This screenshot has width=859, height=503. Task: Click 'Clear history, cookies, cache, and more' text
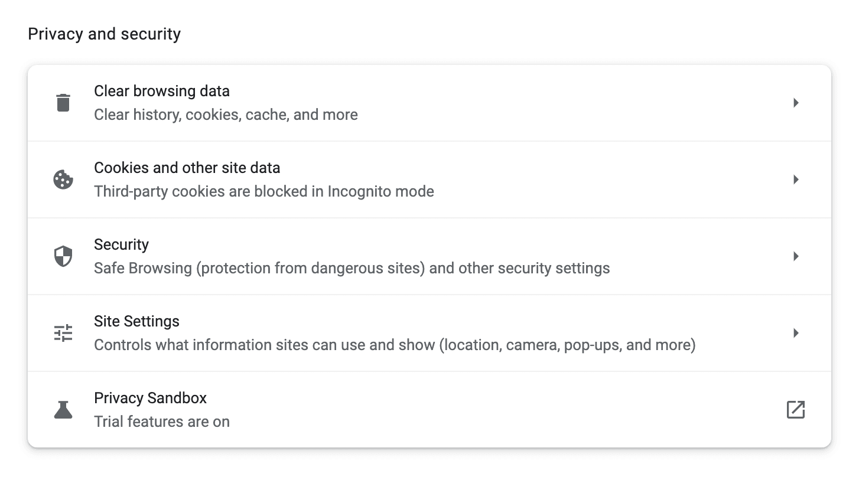coord(226,115)
